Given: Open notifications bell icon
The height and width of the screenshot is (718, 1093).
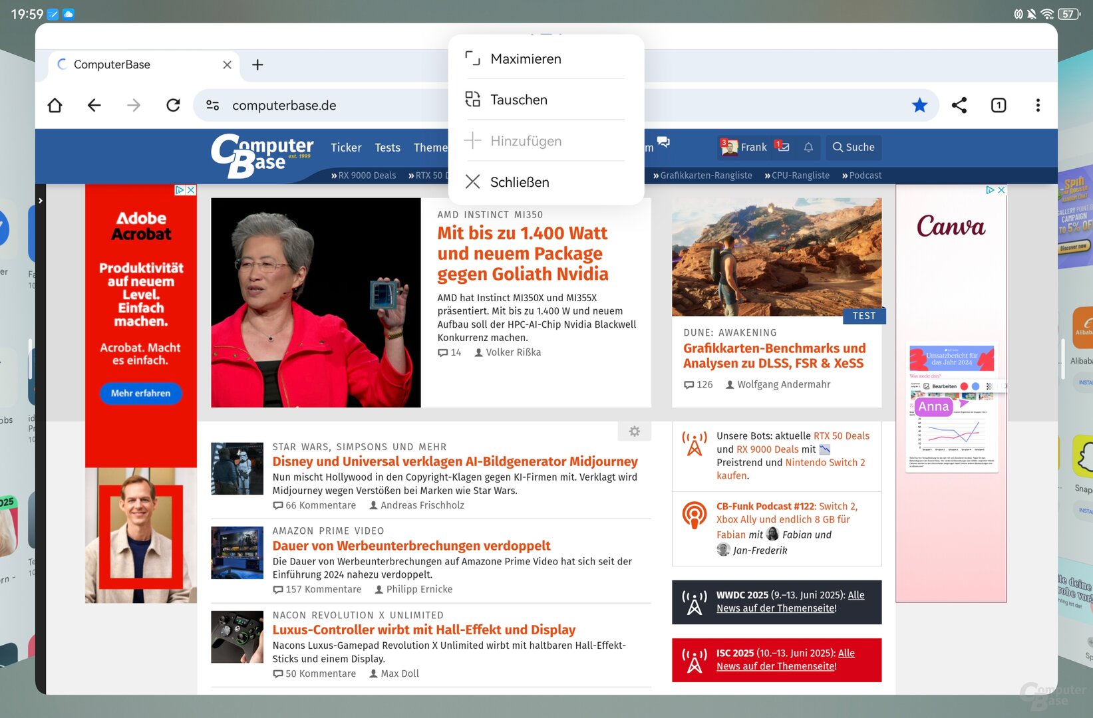Looking at the screenshot, I should click(x=808, y=148).
